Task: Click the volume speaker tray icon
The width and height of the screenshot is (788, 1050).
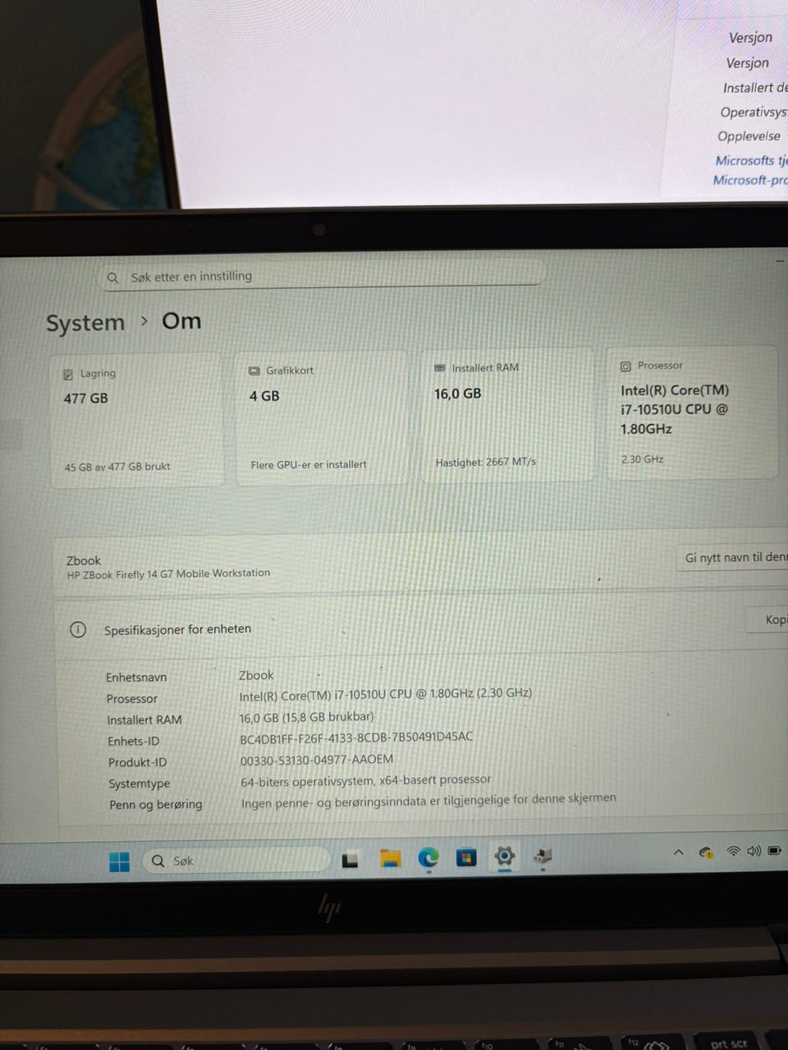Action: click(x=754, y=851)
